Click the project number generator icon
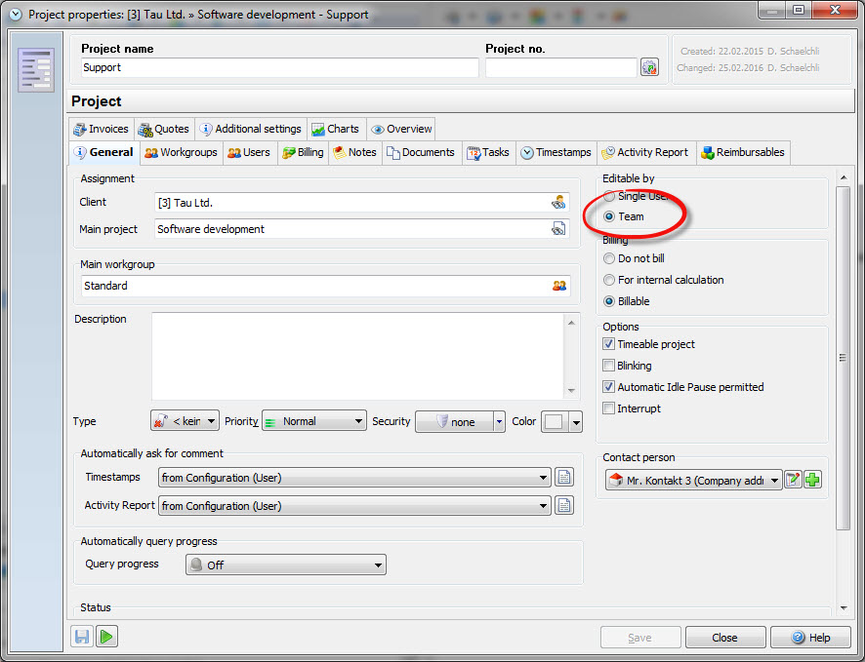The image size is (865, 662). [649, 67]
